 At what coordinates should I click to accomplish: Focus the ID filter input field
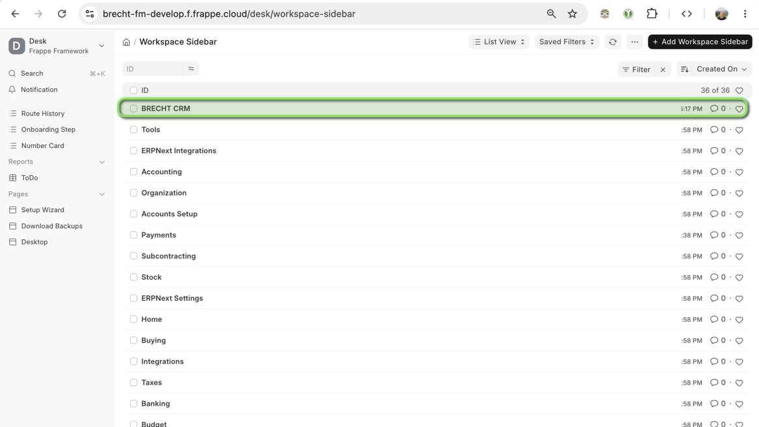point(152,69)
